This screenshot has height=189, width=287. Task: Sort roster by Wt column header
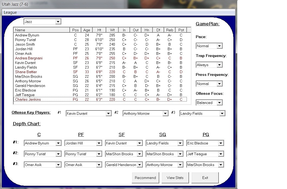[x=112, y=30]
